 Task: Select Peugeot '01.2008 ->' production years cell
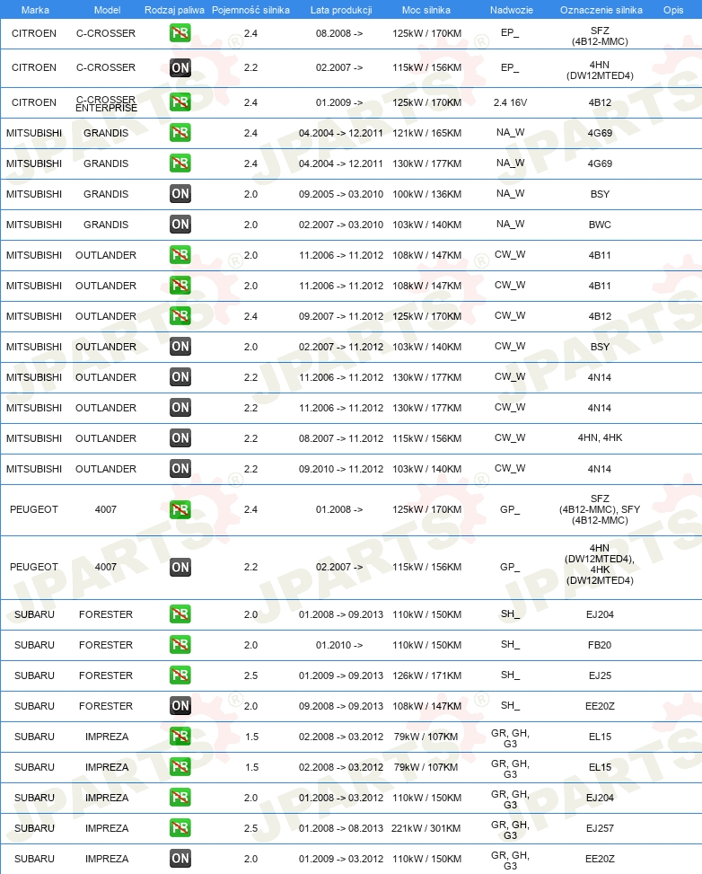[339, 509]
